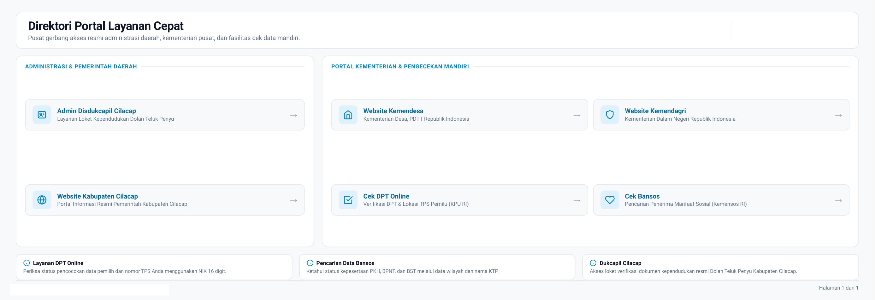The image size is (875, 300).
Task: Click the arrow on Website Kemendesa card
Action: tap(577, 115)
